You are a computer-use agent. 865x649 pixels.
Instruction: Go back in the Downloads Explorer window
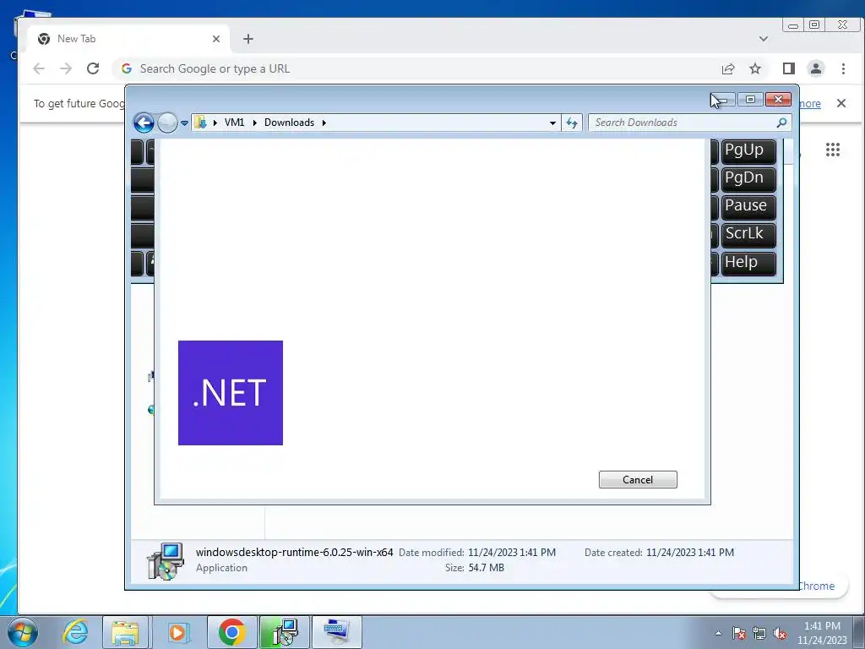point(144,123)
